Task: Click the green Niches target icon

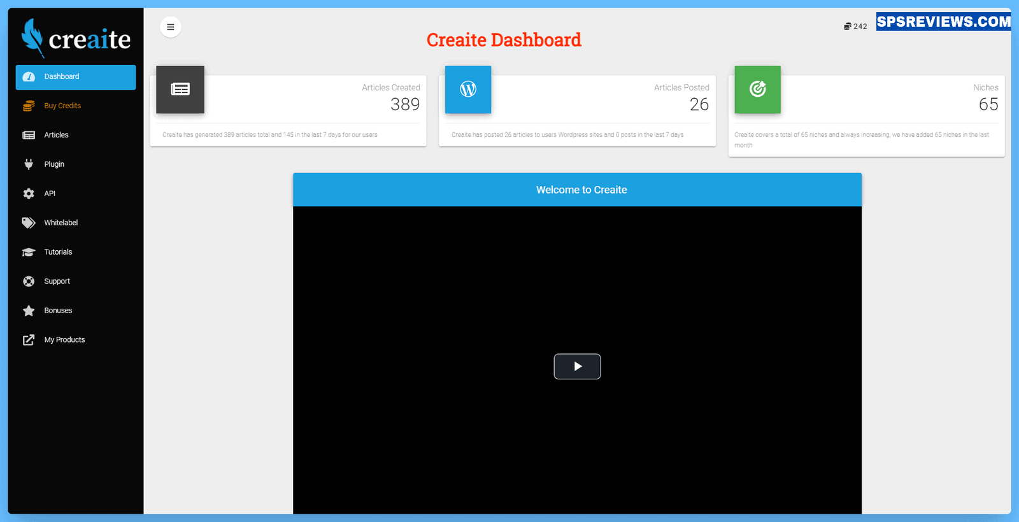Action: pyautogui.click(x=757, y=90)
